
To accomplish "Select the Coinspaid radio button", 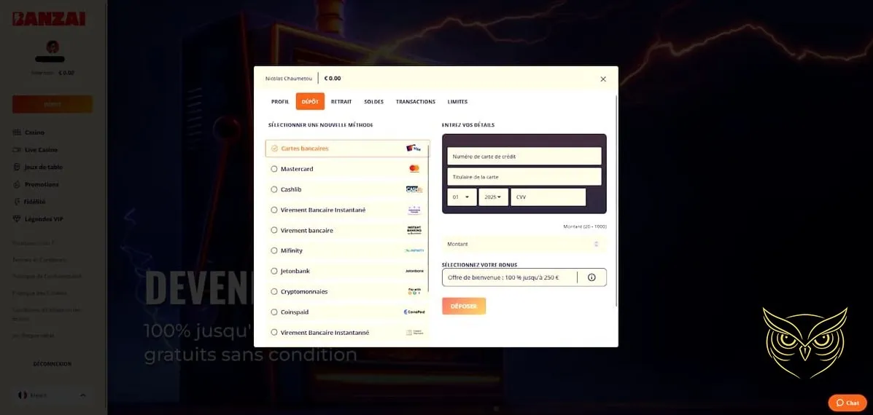I will pyautogui.click(x=274, y=312).
